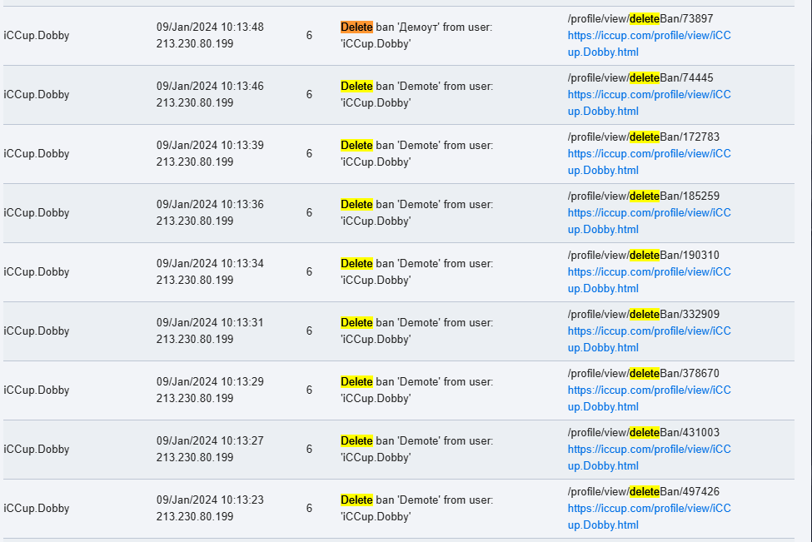This screenshot has width=812, height=542.
Task: Click path text /profile/view/deleteBan/431003
Action: pos(643,432)
